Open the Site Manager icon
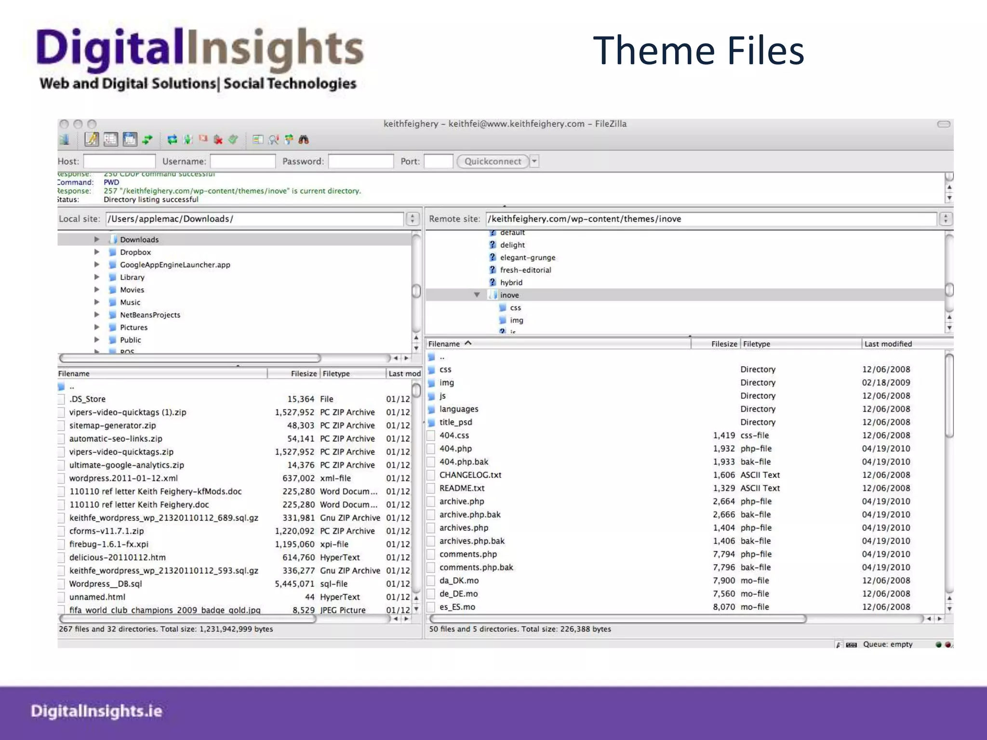987x740 pixels. pos(65,140)
